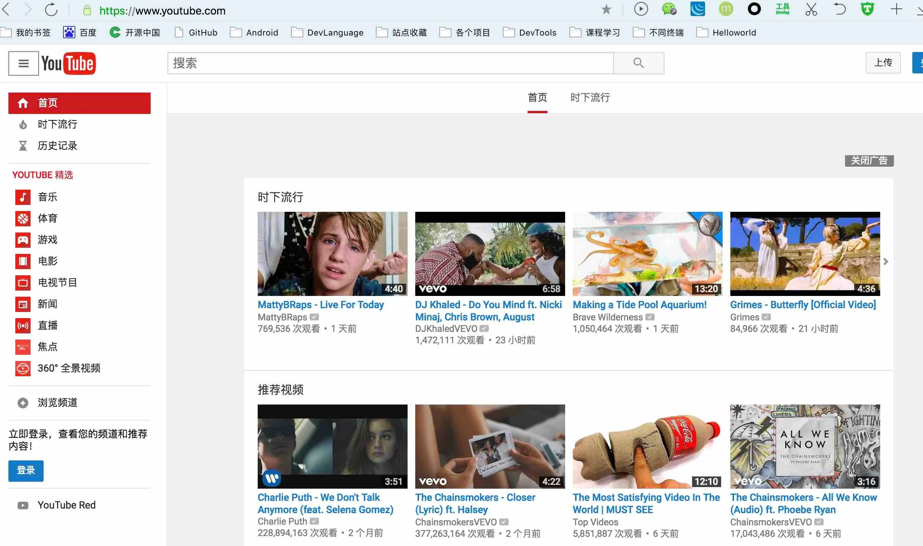Open Brave Wilderness channel link

[x=608, y=317]
